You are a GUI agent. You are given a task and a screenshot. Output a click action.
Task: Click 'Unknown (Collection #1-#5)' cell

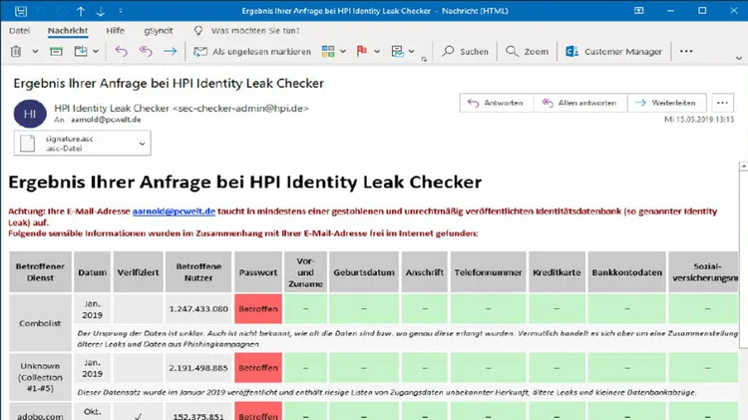(x=40, y=377)
